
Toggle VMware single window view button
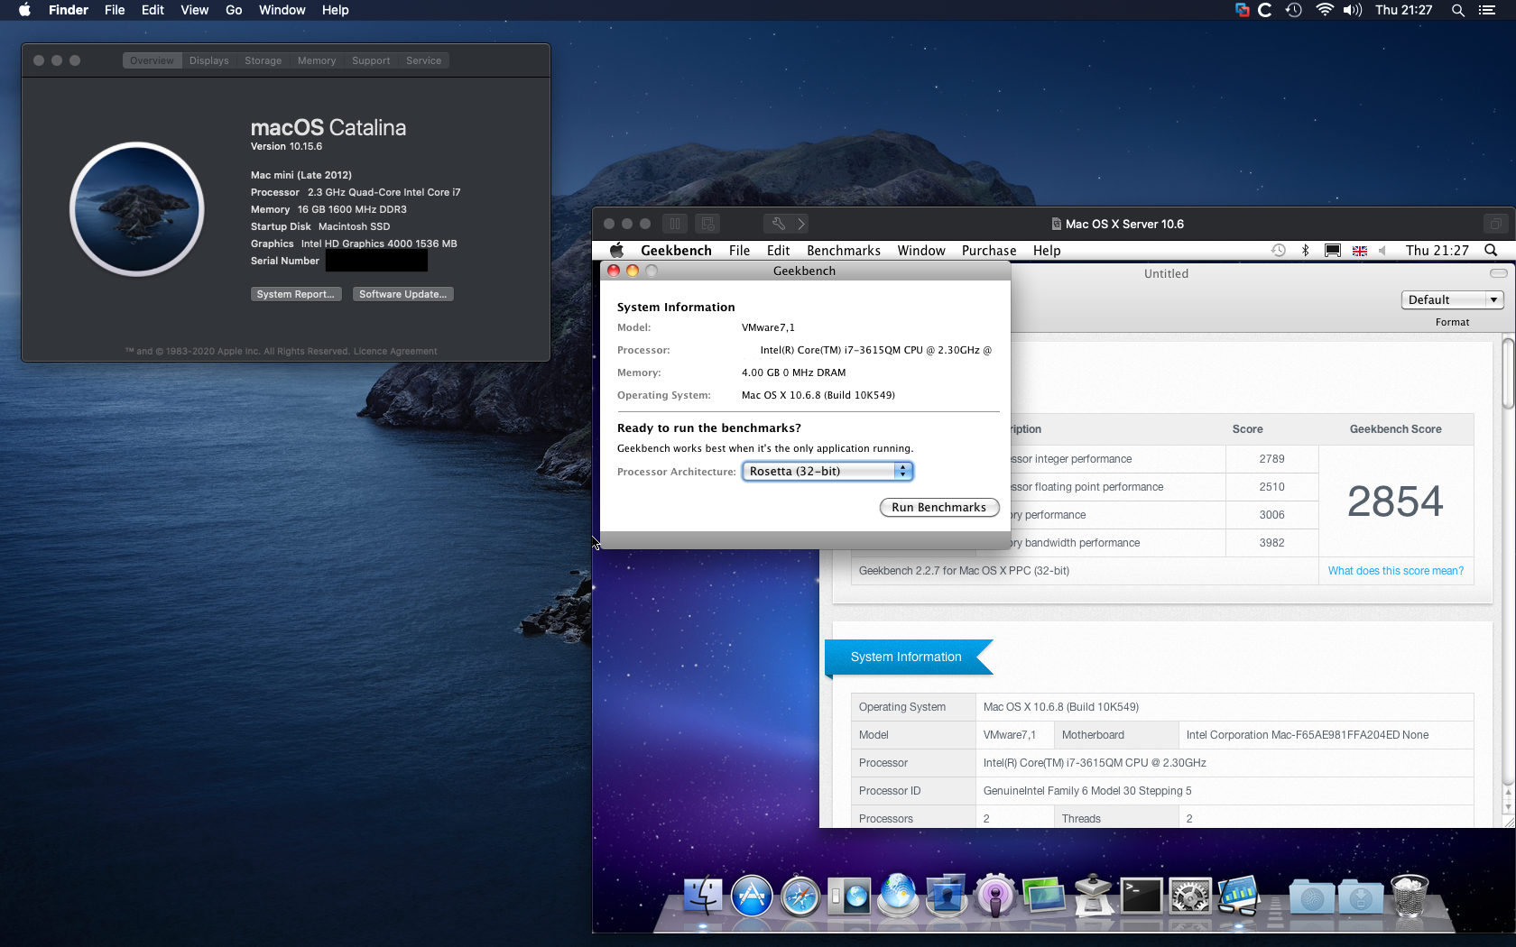coord(1495,224)
